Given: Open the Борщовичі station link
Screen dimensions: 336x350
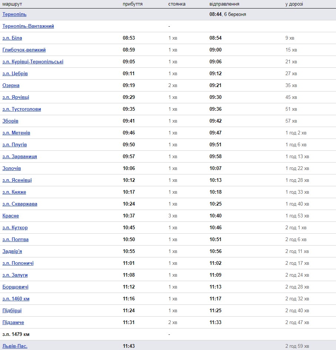Looking at the screenshot, I should click(x=16, y=287).
